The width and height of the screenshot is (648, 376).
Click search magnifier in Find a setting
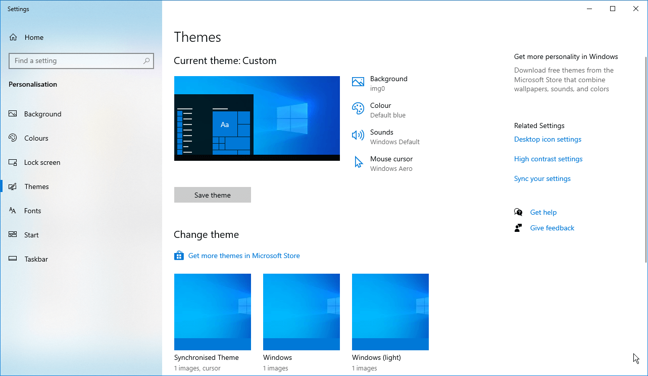[146, 61]
